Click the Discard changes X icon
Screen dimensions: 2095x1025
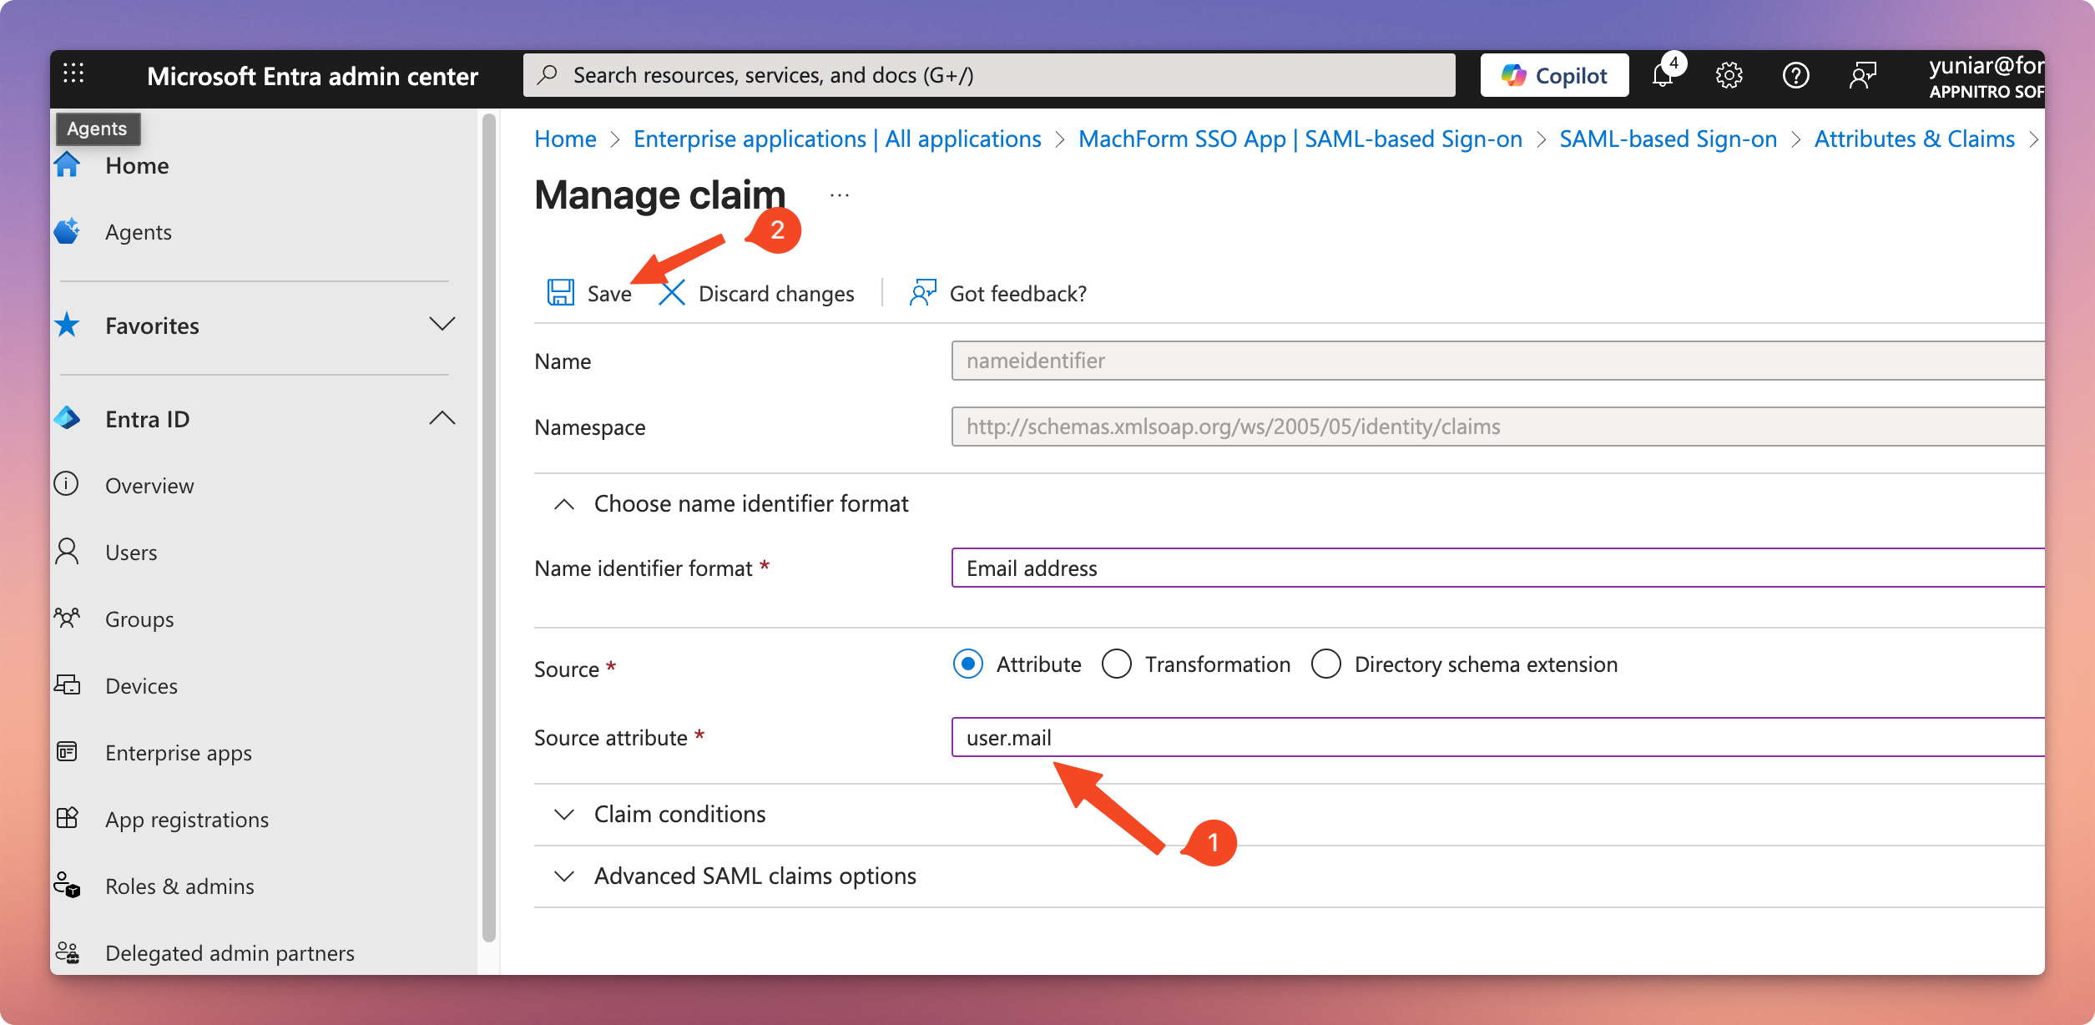(672, 293)
